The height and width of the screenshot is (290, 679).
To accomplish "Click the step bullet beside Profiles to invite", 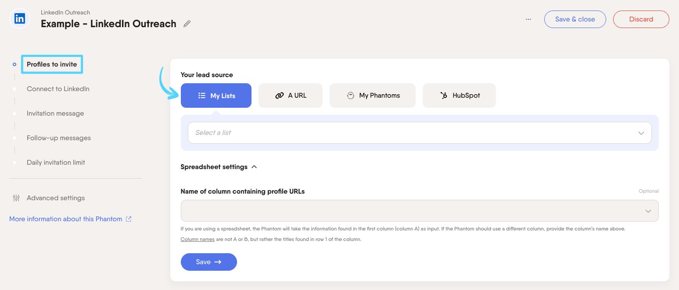I will coord(14,64).
